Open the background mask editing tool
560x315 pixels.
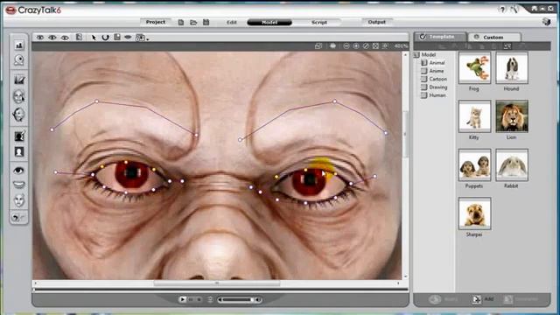tap(19, 136)
